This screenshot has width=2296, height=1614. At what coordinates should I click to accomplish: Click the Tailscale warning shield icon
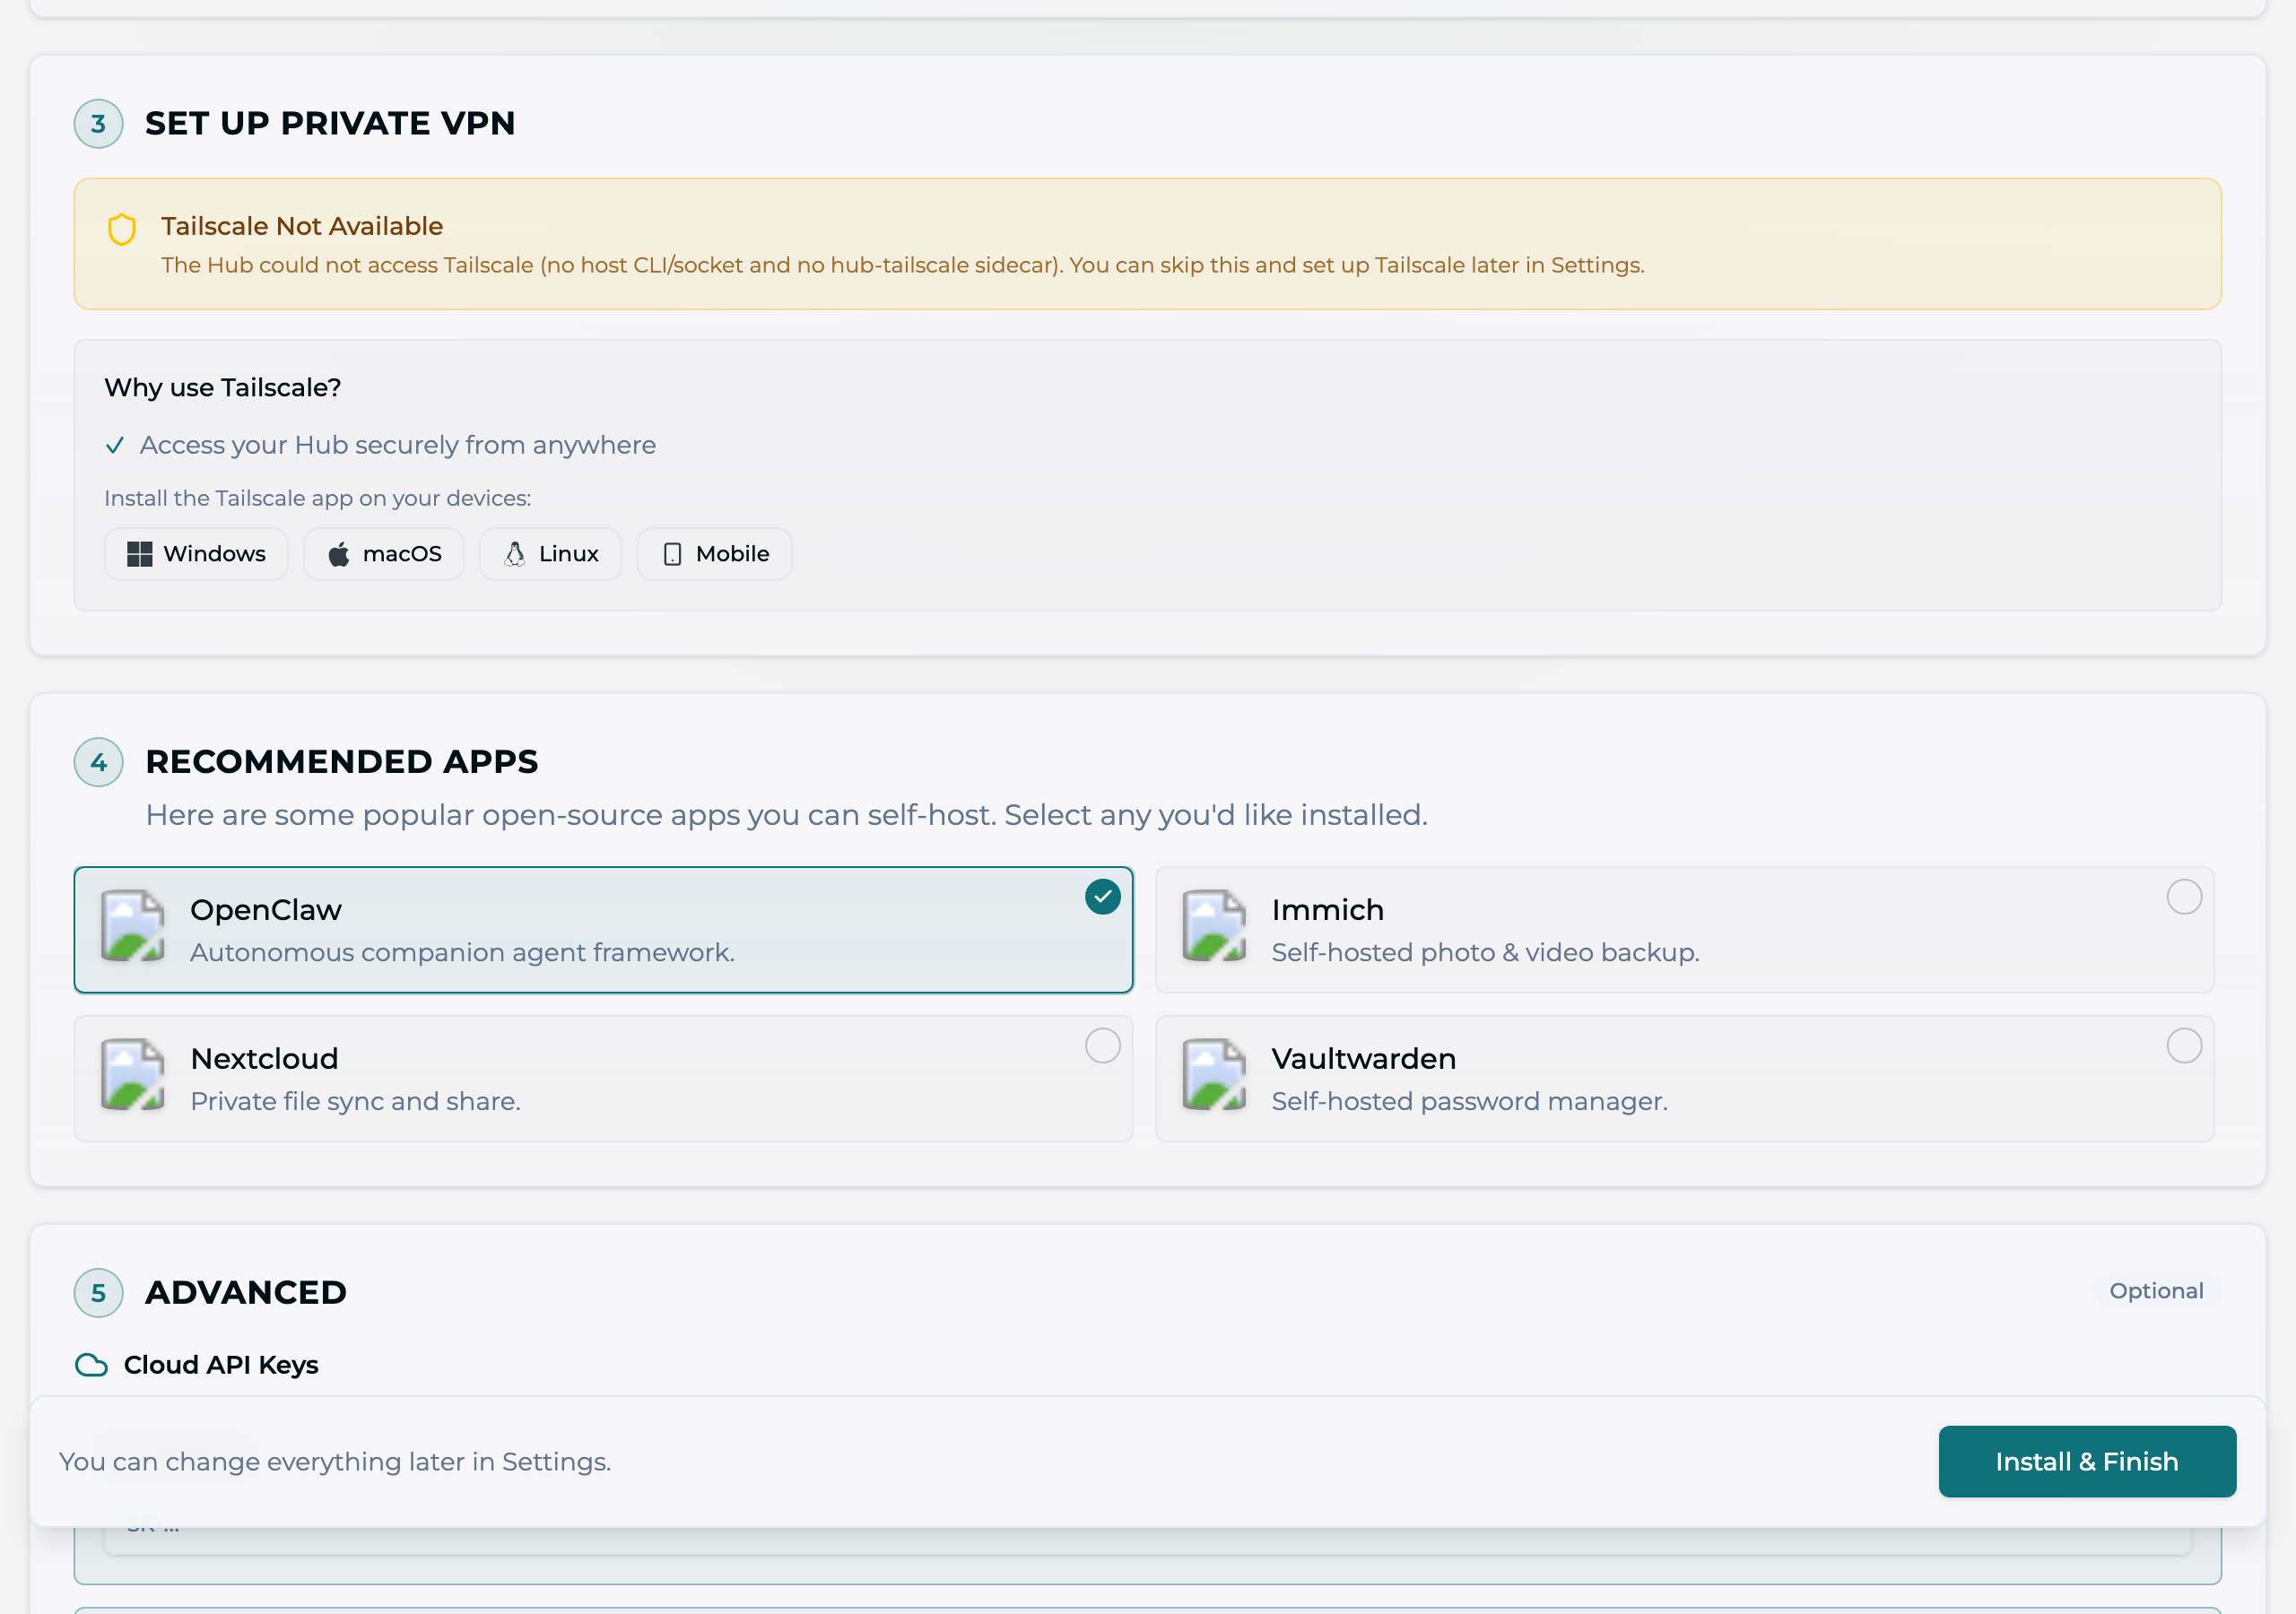click(121, 229)
